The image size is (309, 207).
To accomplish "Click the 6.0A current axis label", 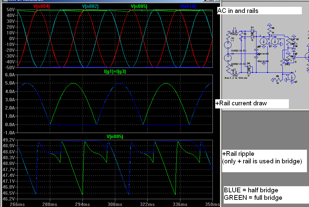I will [x=10, y=75].
